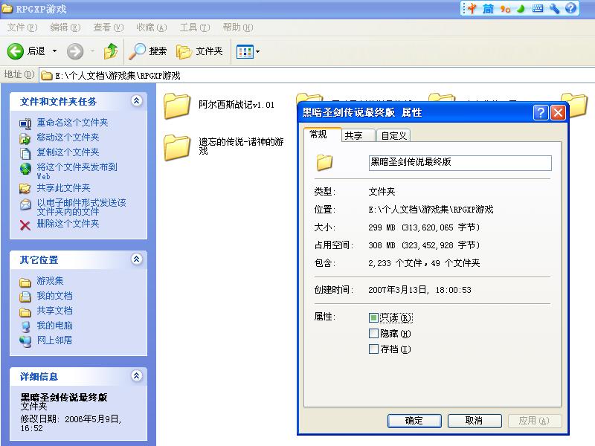This screenshot has width=595, height=446.
Task: Click the share folder icon
Action: pyautogui.click(x=25, y=188)
